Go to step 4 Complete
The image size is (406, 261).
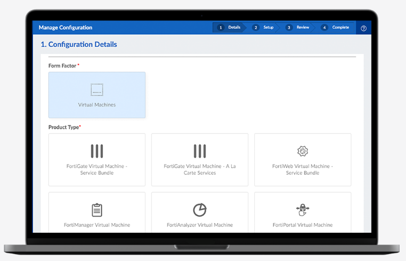335,28
